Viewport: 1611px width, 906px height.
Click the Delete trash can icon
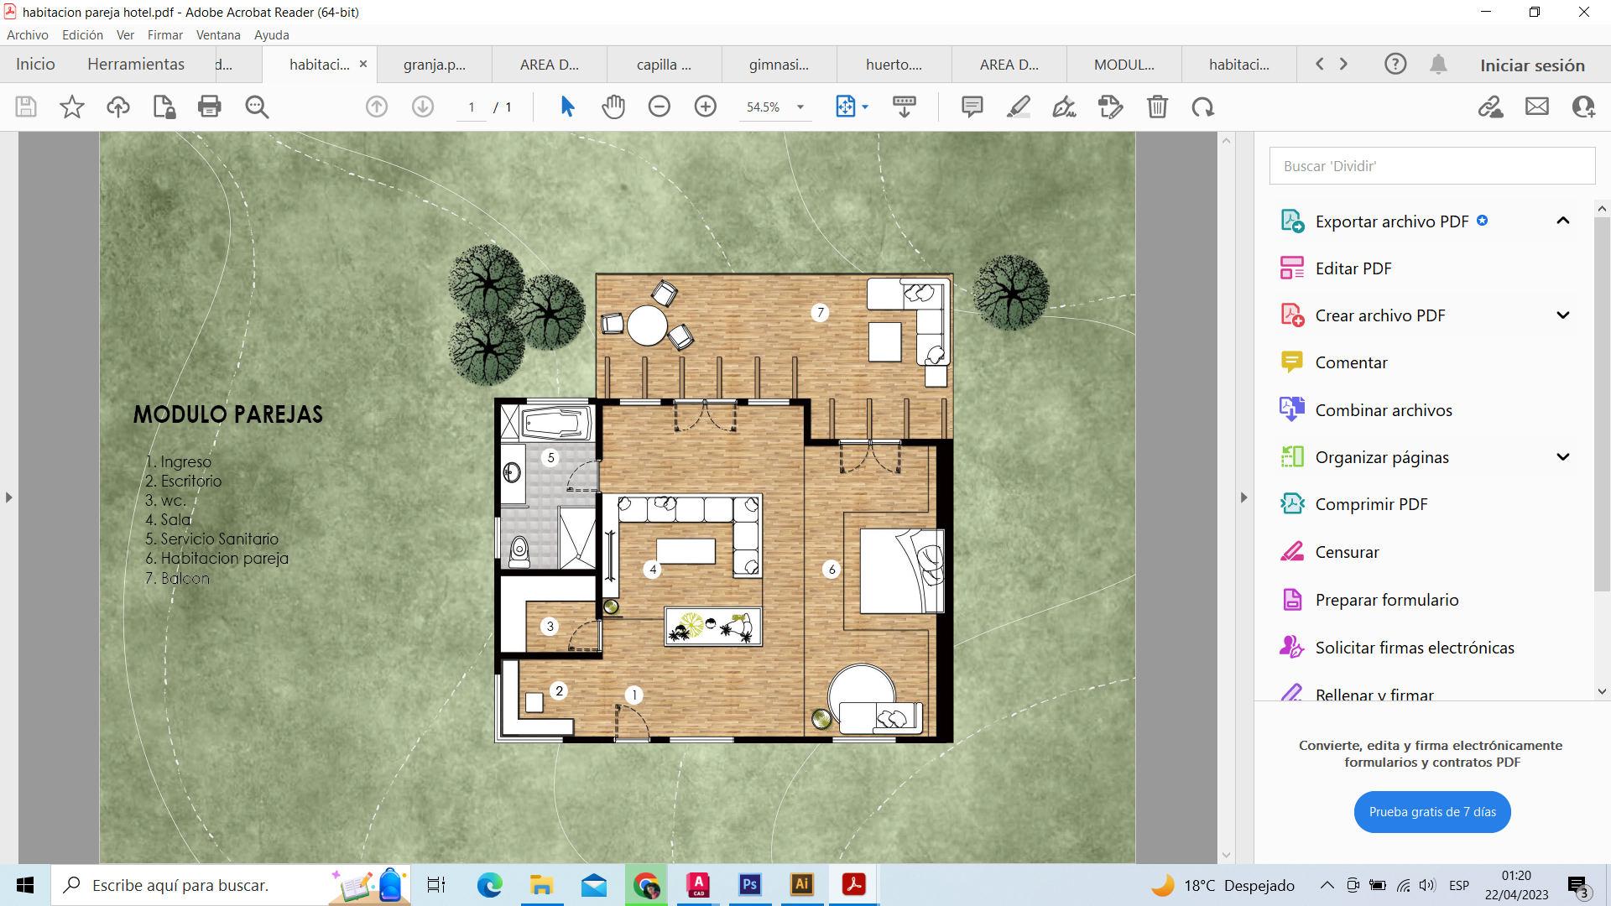[x=1157, y=107]
